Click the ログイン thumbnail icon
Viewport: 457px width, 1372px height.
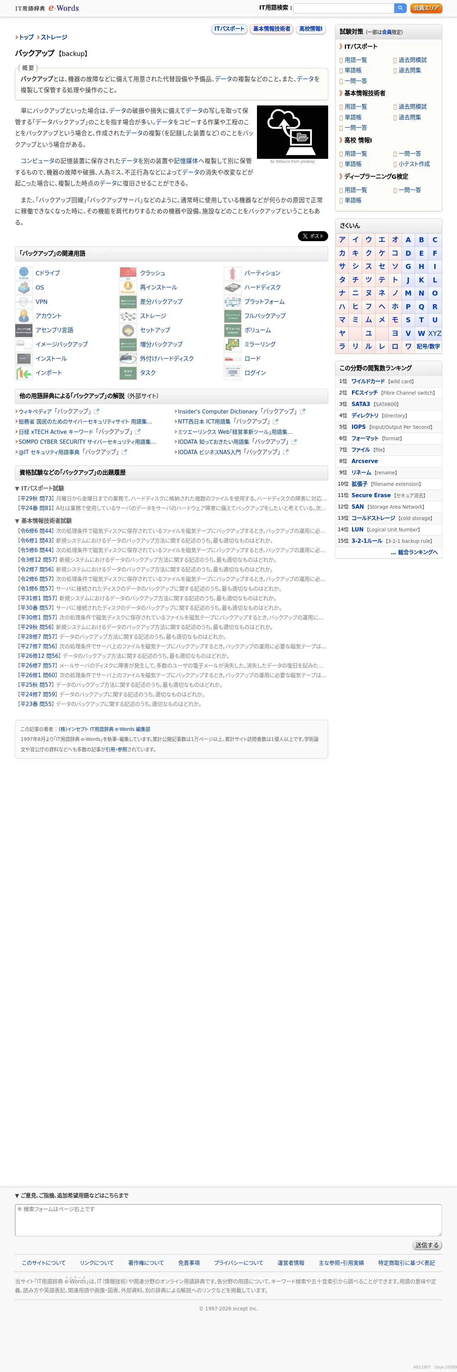232,373
